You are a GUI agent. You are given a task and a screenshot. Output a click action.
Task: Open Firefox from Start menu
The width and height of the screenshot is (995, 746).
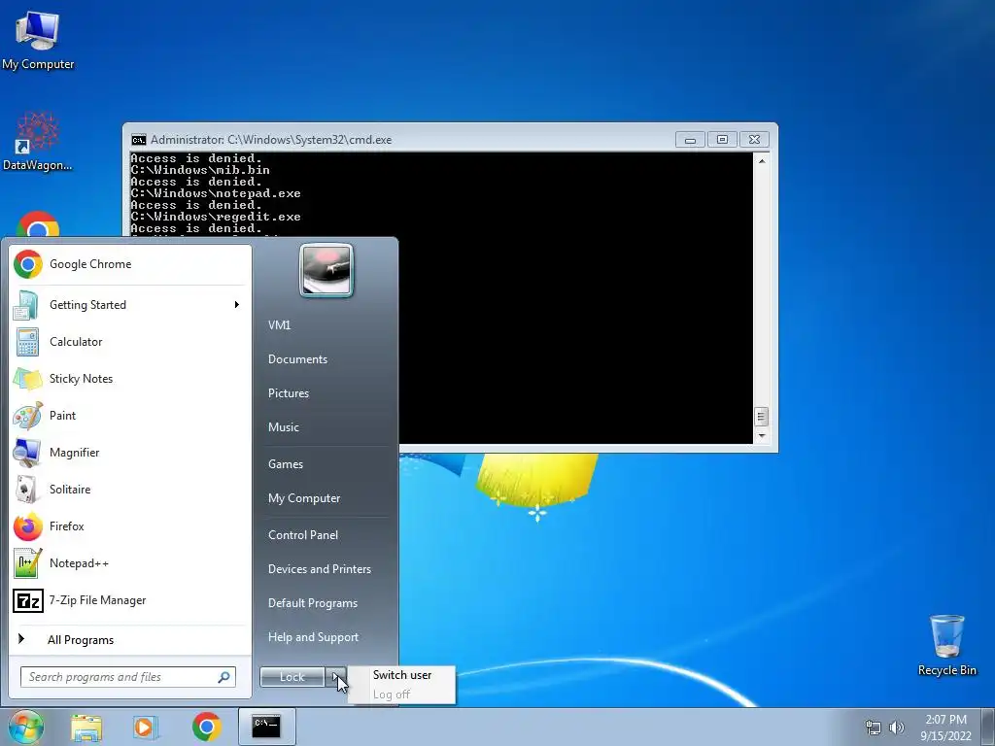pyautogui.click(x=129, y=526)
